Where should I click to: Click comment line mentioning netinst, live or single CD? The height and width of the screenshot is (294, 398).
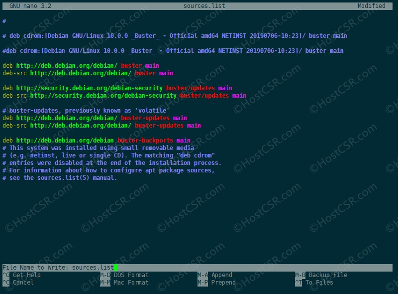point(108,155)
